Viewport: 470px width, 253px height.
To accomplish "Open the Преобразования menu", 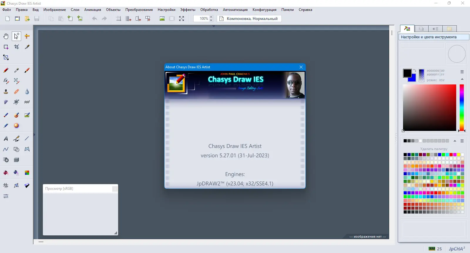I will click(139, 10).
